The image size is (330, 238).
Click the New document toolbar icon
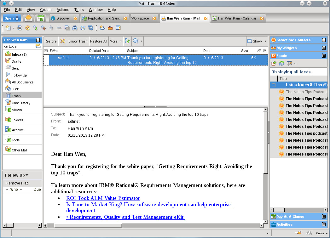tap(9, 28)
